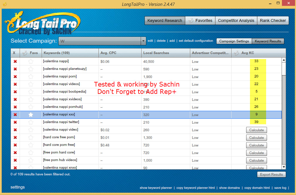This screenshot has height=195, width=296.
Task: Calculate Avg KC for free porn hub videos
Action: click(256, 161)
